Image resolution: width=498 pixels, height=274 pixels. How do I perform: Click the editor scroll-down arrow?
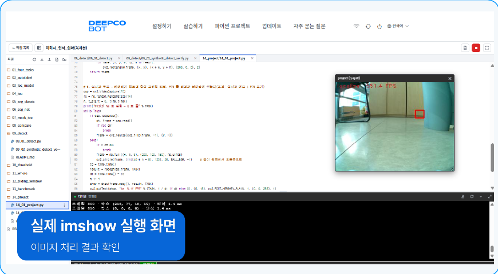point(492,188)
